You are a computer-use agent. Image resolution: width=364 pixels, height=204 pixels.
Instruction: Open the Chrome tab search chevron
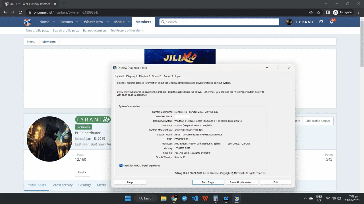point(326,4)
